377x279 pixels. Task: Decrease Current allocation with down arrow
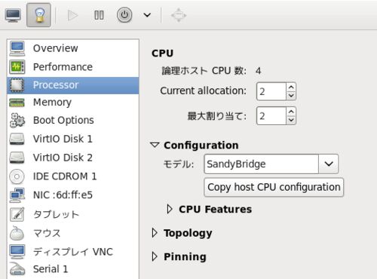(x=291, y=96)
